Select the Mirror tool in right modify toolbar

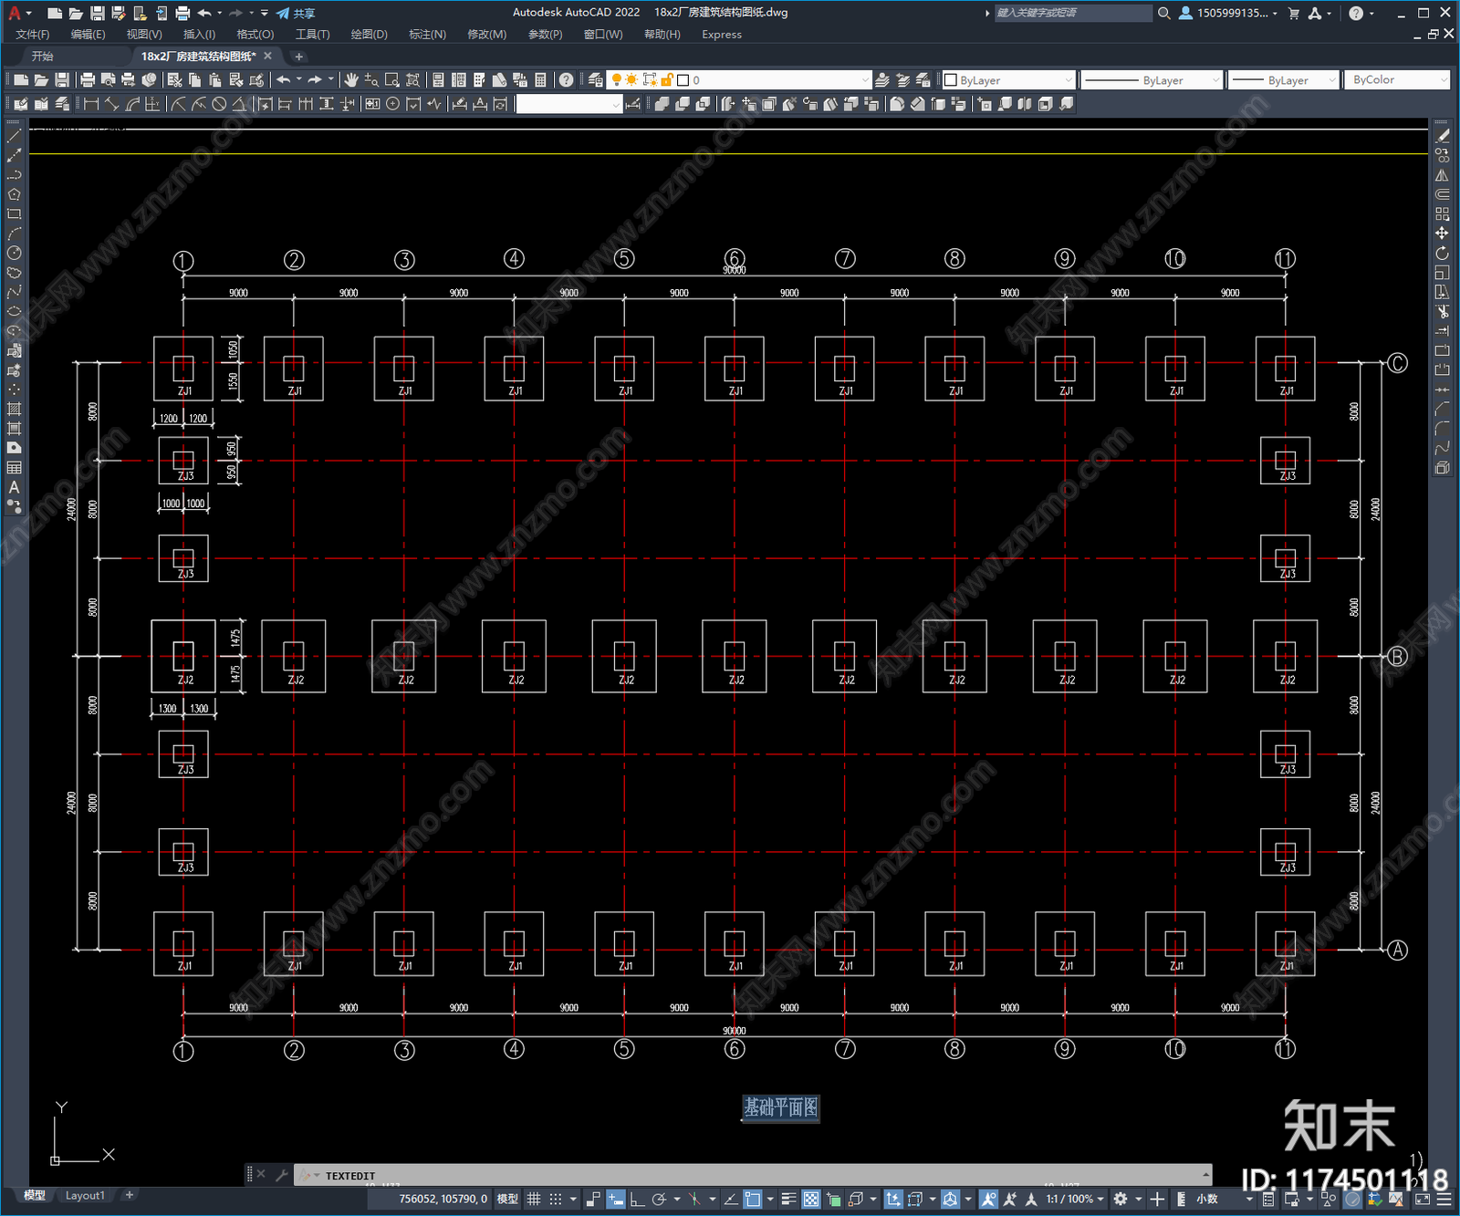[x=1442, y=175]
